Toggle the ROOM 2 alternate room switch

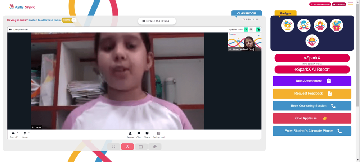69,20
